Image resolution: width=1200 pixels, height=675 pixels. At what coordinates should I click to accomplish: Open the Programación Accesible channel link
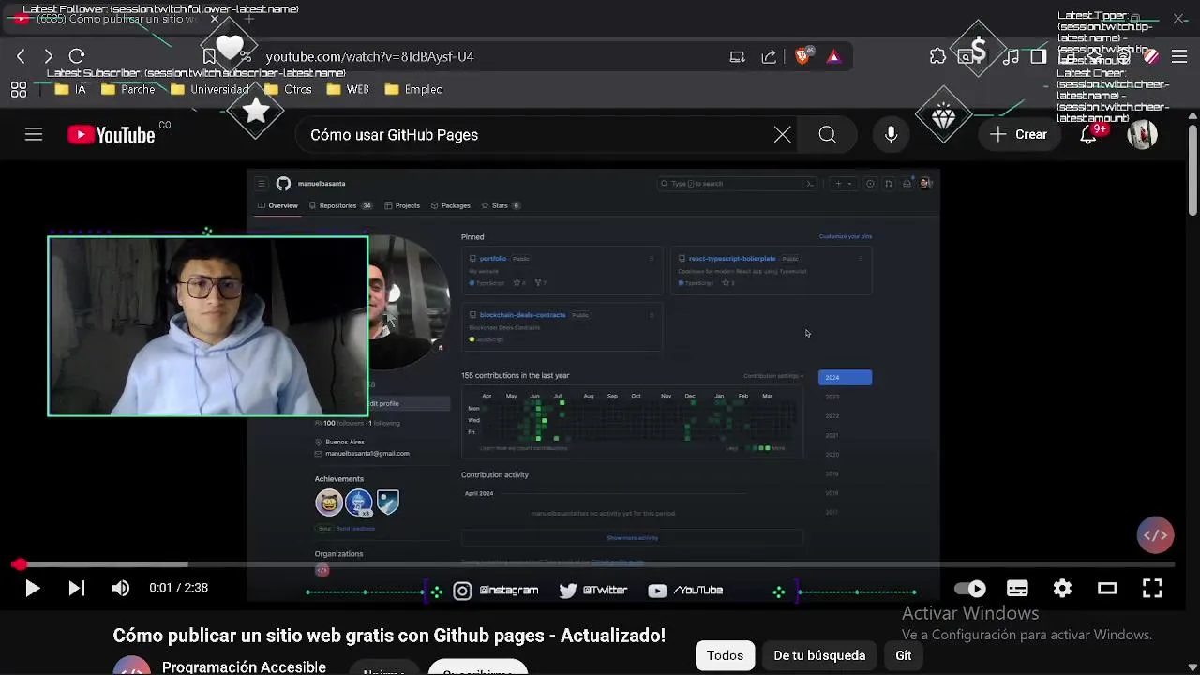244,667
